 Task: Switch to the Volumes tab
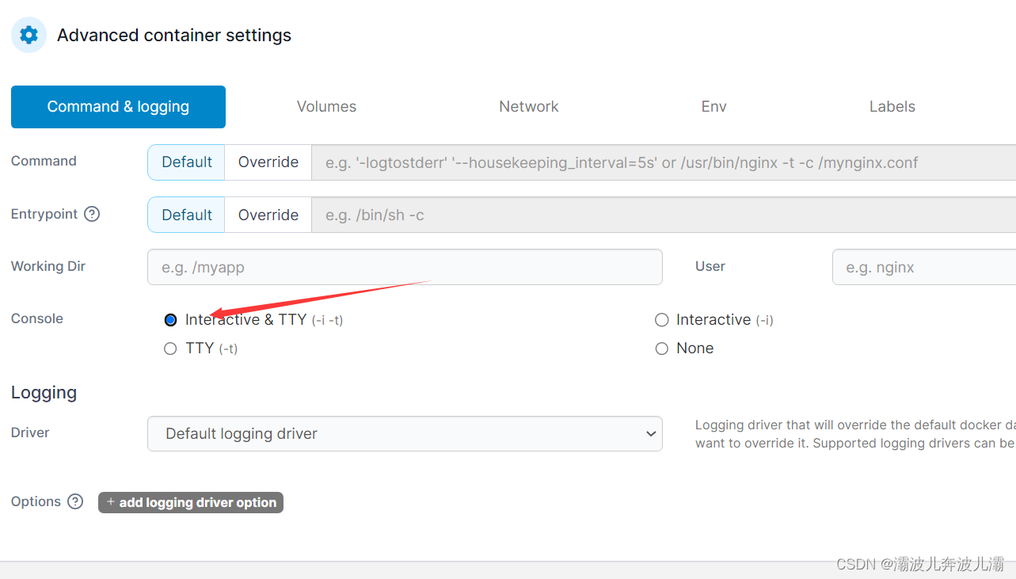pos(326,107)
